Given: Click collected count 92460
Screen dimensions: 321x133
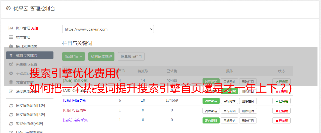Looking at the screenshot, I should pyautogui.click(x=172, y=81).
